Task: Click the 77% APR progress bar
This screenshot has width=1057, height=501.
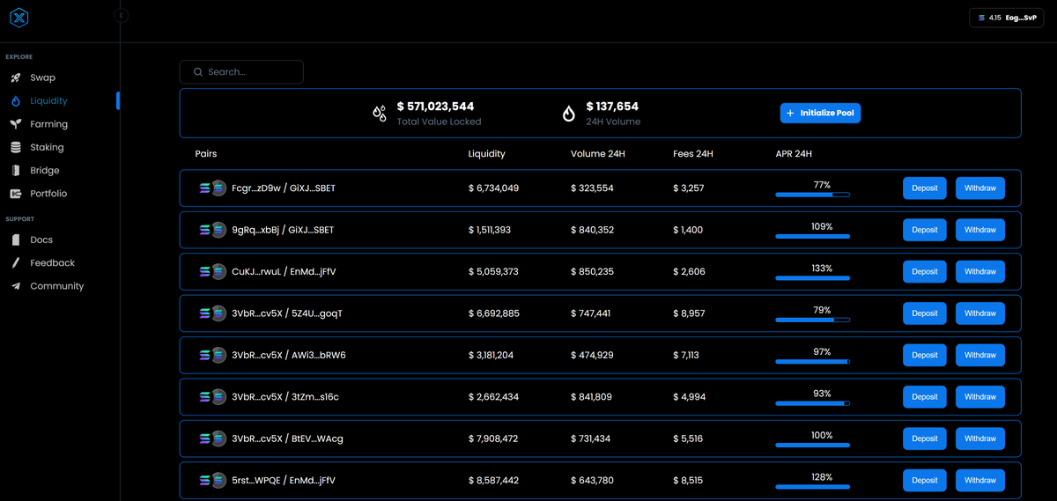Action: [812, 195]
